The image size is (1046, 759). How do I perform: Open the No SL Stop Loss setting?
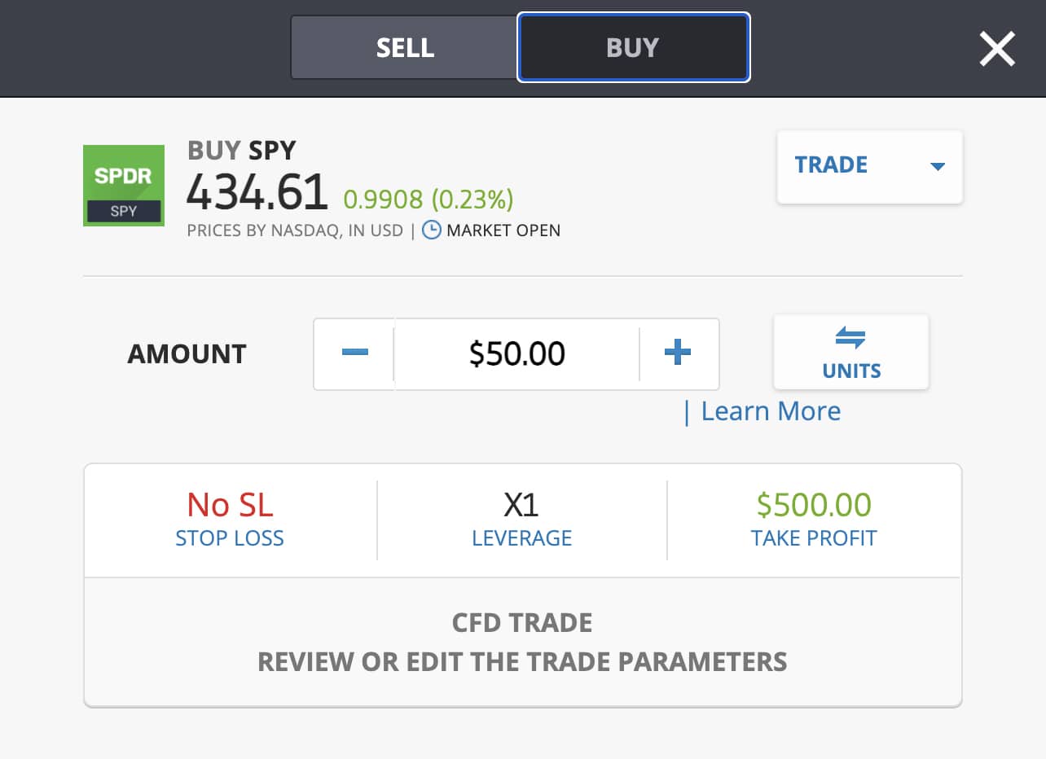coord(230,506)
